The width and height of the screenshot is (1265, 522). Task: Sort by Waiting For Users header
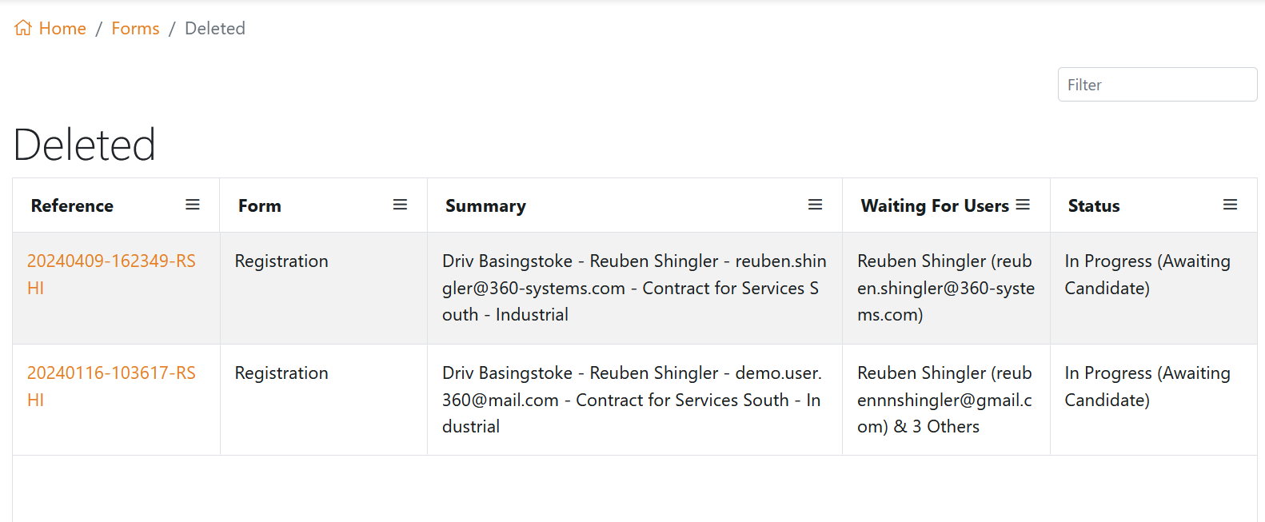tap(934, 206)
